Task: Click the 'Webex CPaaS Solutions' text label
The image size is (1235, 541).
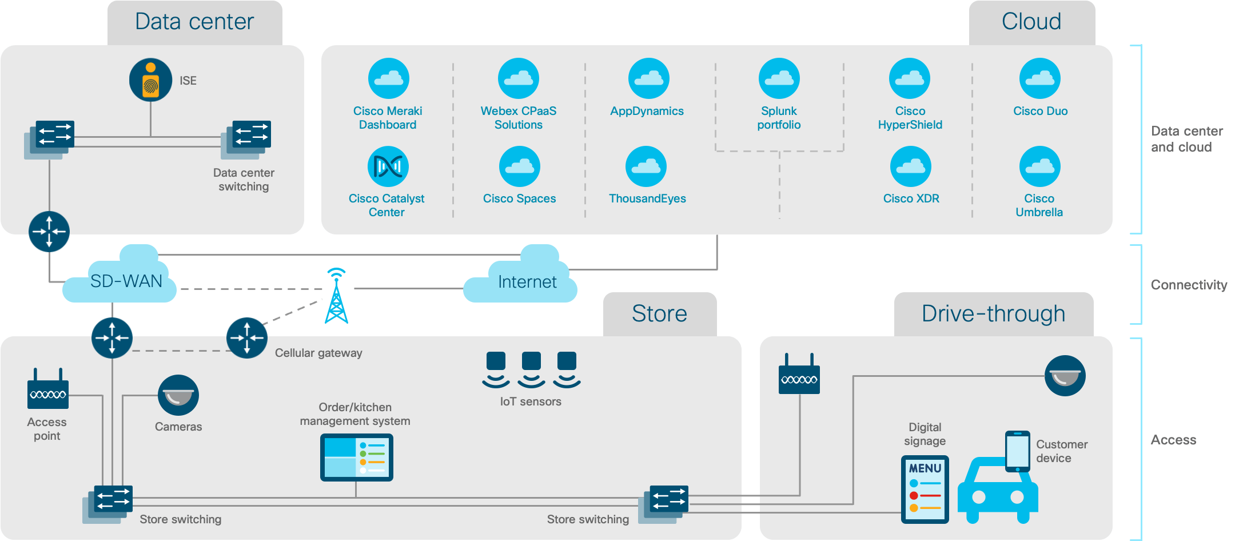Action: point(519,118)
